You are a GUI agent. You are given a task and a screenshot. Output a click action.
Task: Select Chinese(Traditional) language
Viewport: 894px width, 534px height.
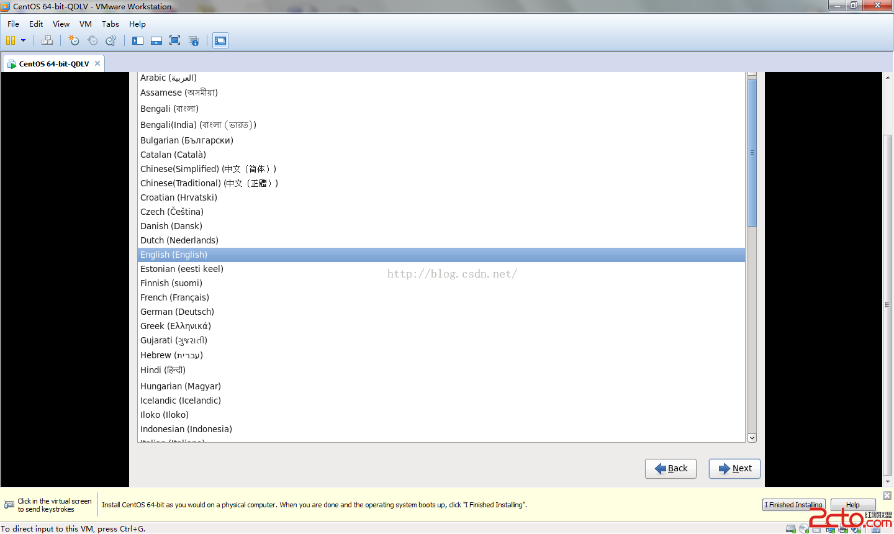[x=441, y=183]
